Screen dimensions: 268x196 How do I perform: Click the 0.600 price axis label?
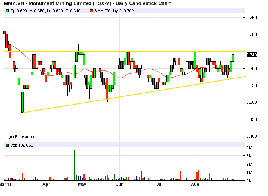tap(252, 69)
